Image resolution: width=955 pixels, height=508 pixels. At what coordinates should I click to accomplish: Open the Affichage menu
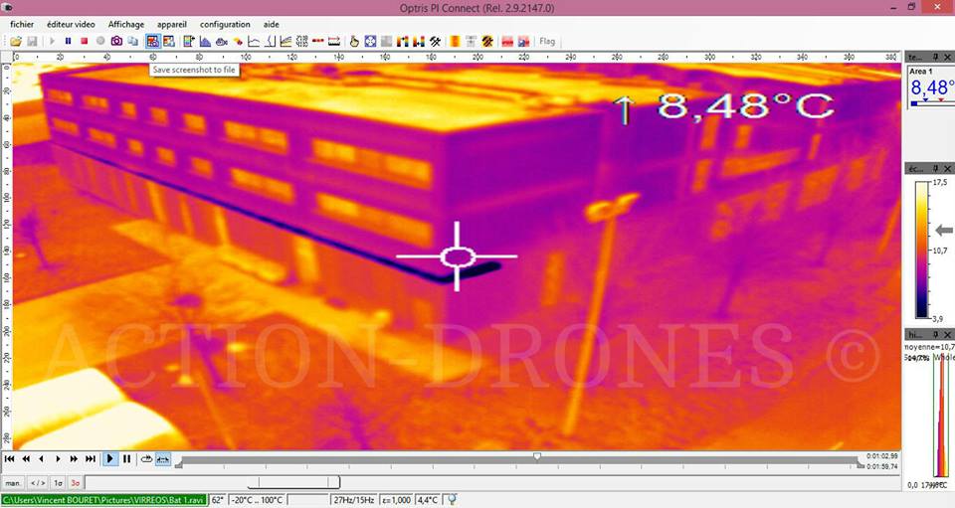click(x=125, y=24)
